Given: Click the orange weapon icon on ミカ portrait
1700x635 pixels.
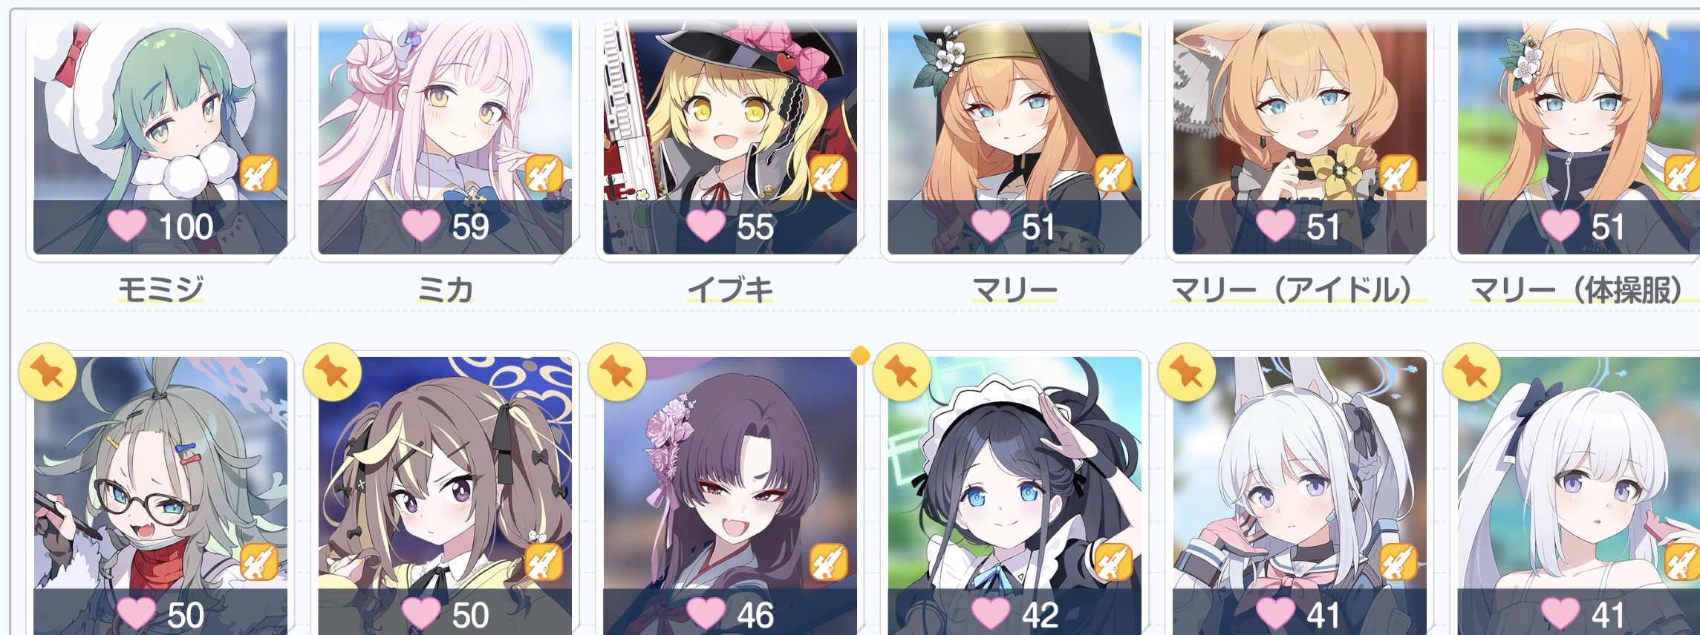Looking at the screenshot, I should pos(544,174).
